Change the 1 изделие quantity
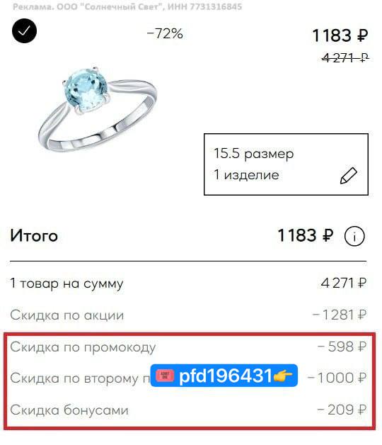The height and width of the screenshot is (445, 382). click(x=246, y=174)
